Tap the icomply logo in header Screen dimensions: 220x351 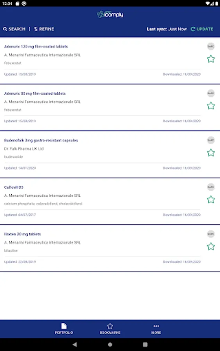click(x=110, y=14)
